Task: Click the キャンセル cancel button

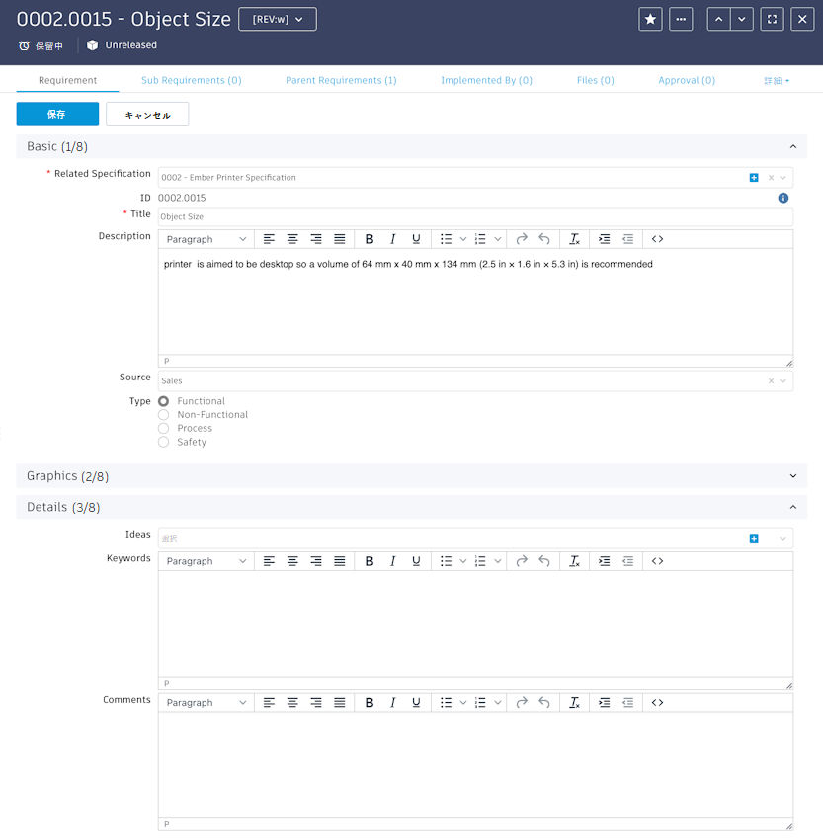Action: coord(147,114)
